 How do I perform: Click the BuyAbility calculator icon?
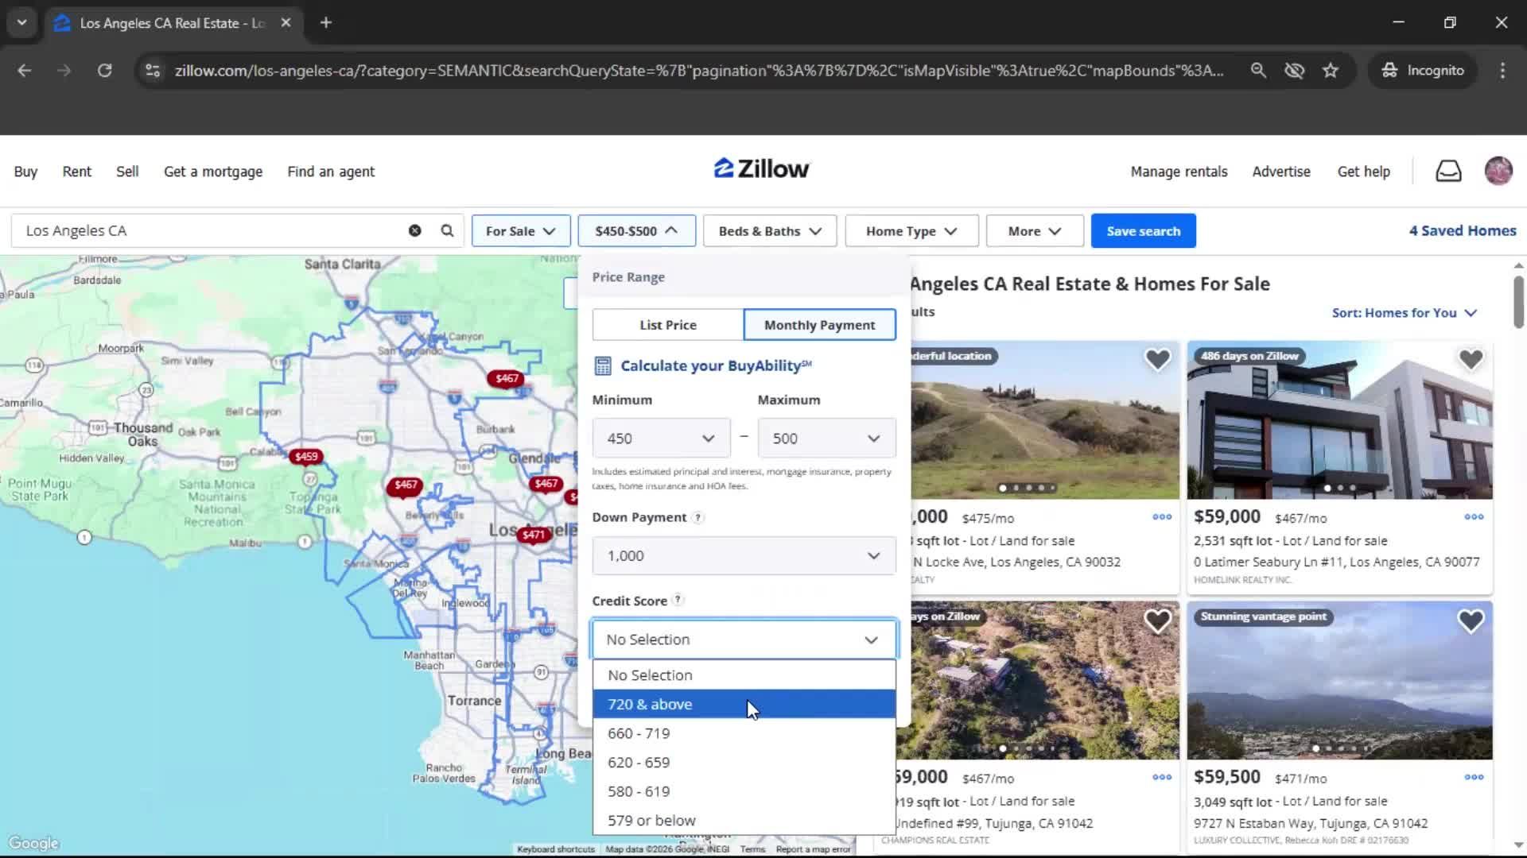coord(603,365)
